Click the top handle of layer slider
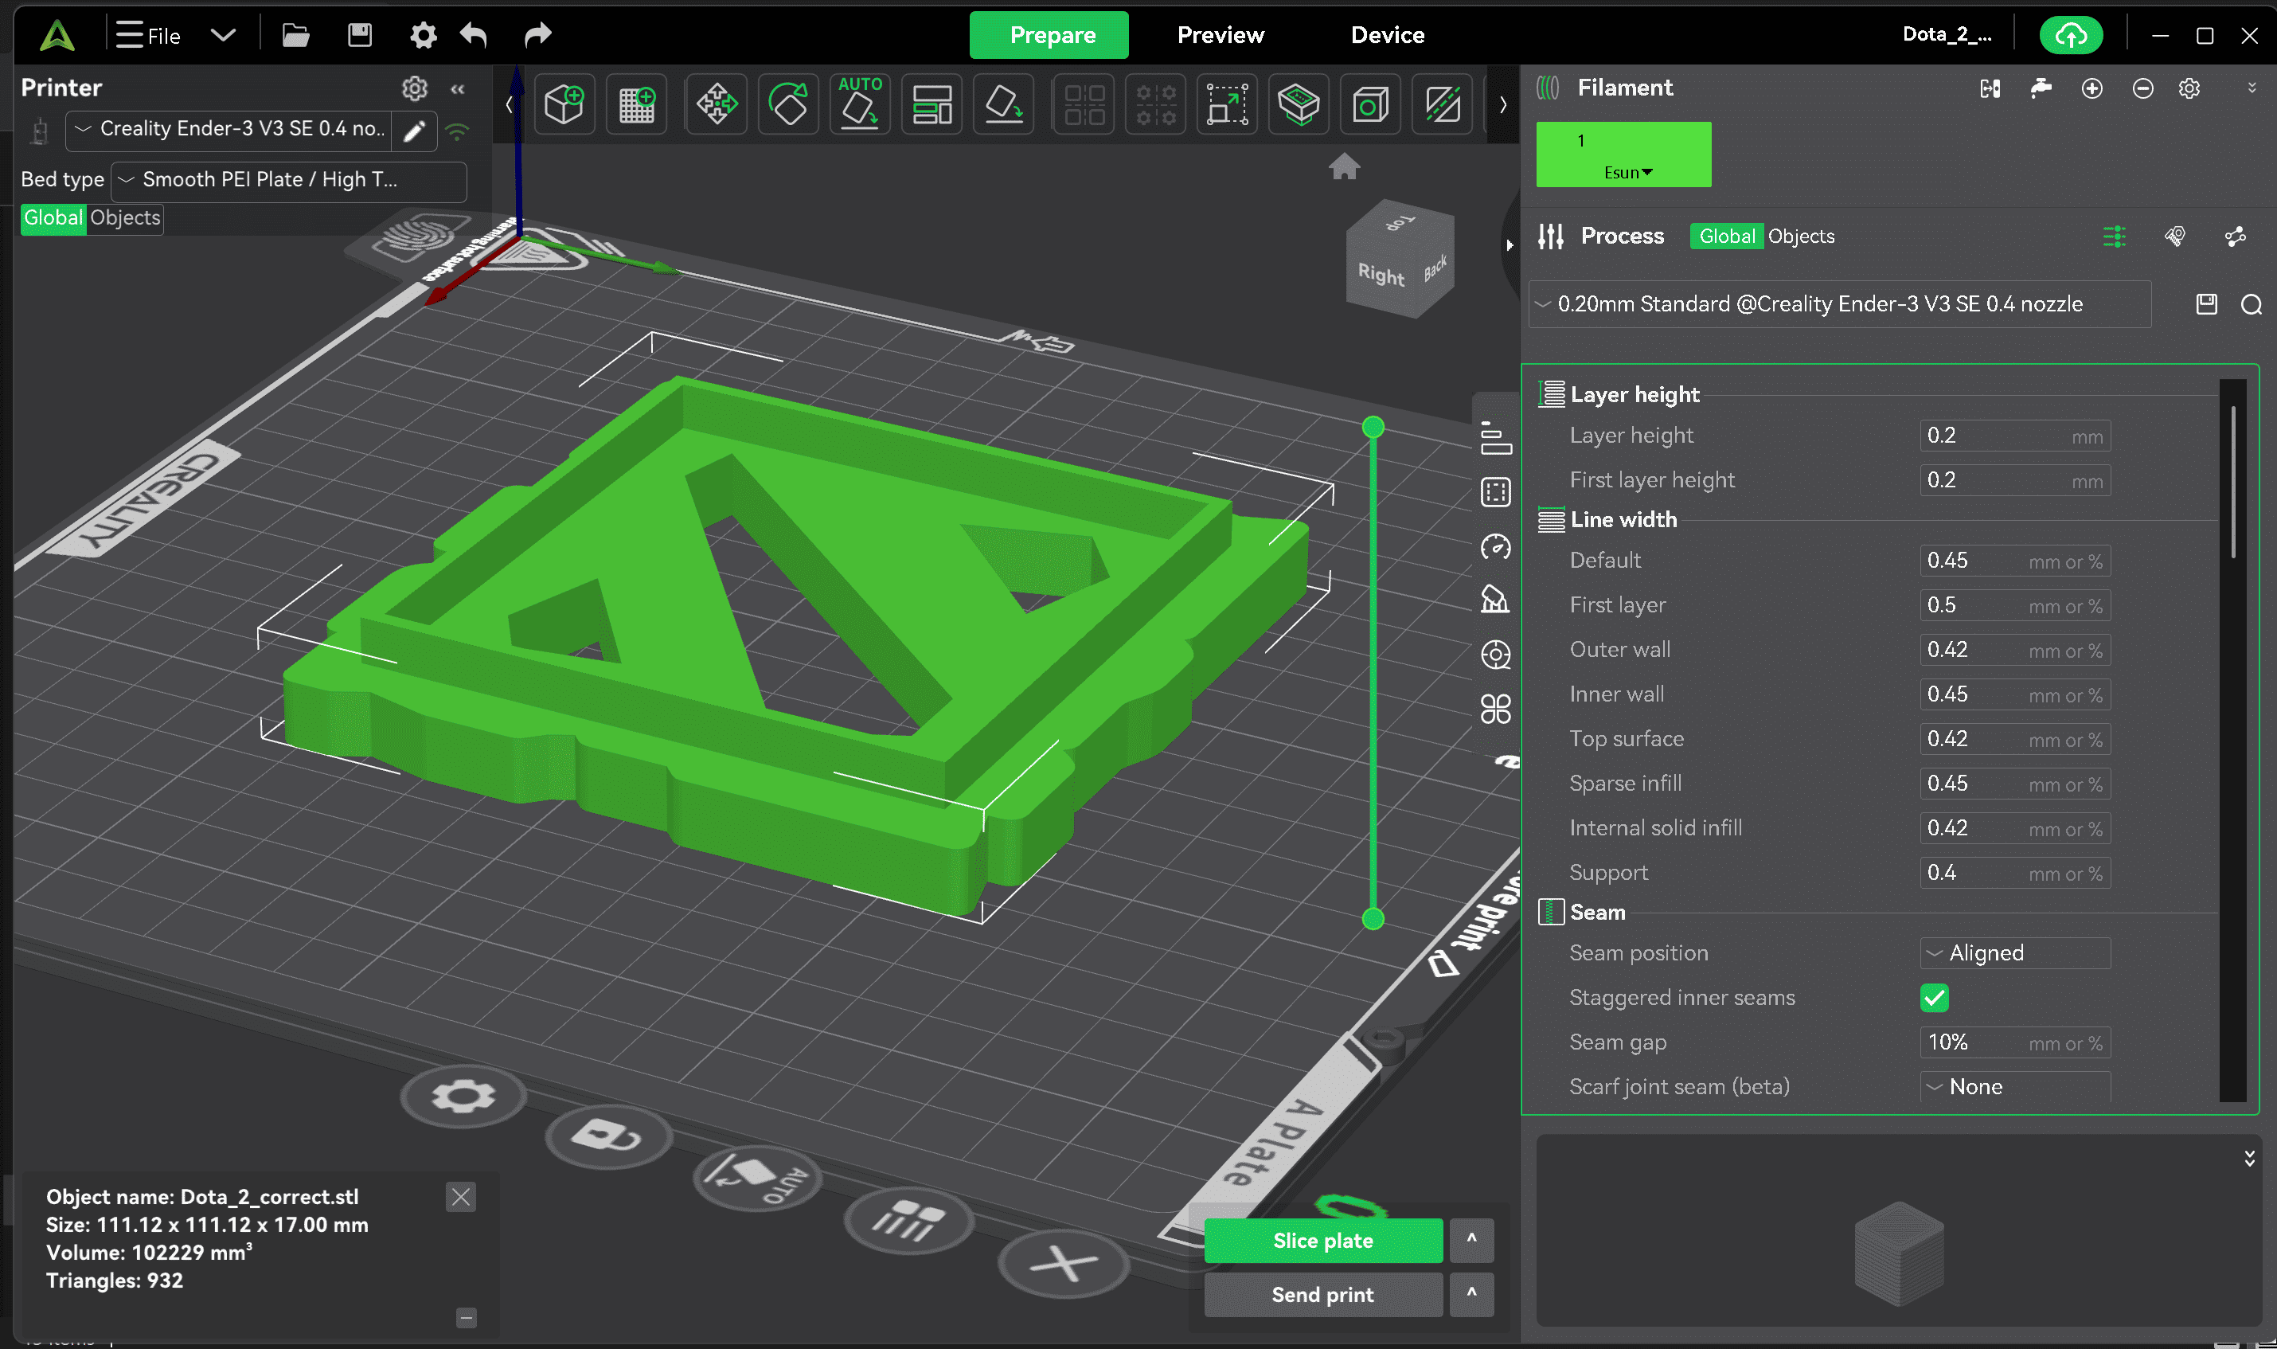2277x1349 pixels. 1373,428
